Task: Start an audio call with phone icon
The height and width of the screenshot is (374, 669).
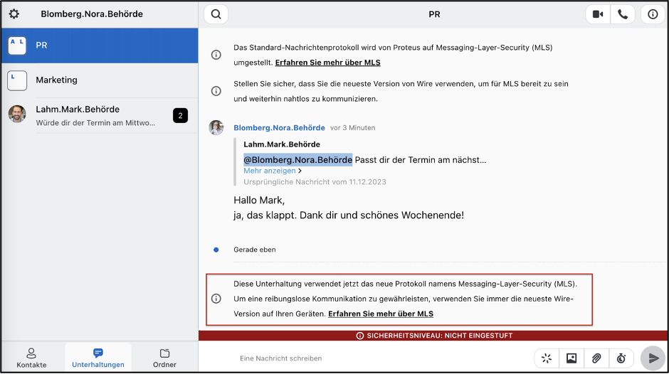Action: [623, 14]
